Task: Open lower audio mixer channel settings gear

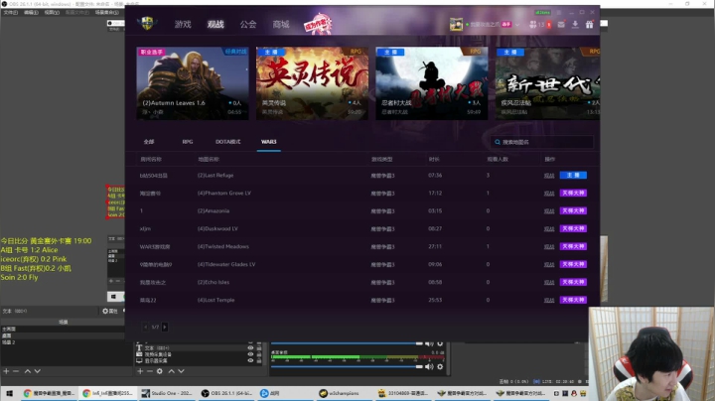Action: (x=440, y=367)
